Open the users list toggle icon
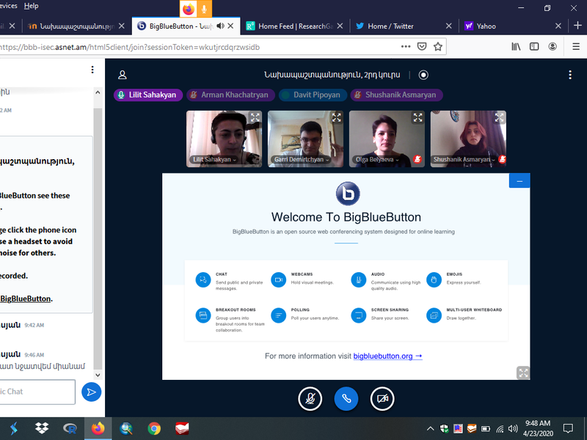The image size is (587, 440). (x=123, y=75)
